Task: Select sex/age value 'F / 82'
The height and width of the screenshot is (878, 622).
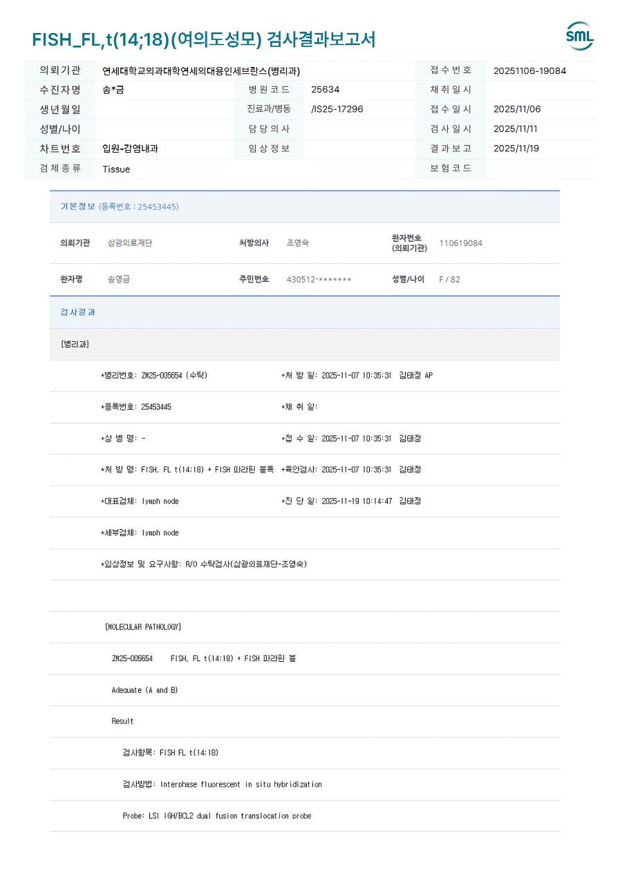Action: 450,279
